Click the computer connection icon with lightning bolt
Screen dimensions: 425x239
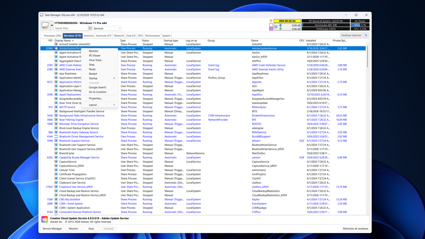45,25
